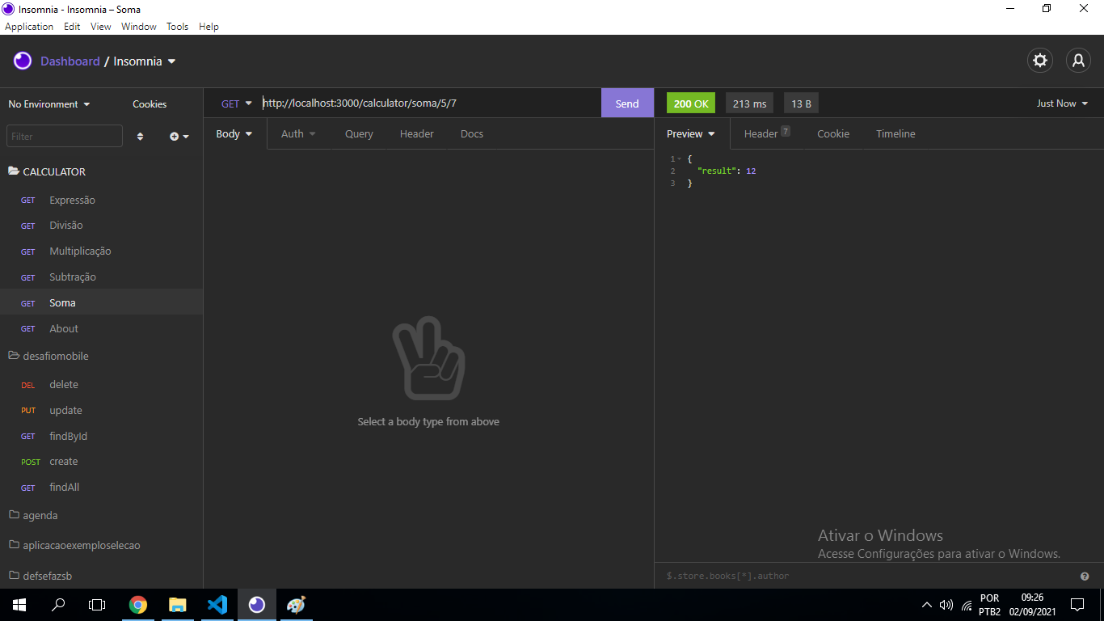1104x621 pixels.
Task: Click the sidebar sort order icon
Action: tap(140, 137)
